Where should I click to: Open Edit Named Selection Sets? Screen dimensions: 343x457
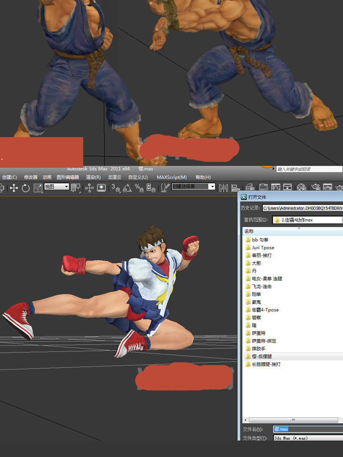coord(165,188)
